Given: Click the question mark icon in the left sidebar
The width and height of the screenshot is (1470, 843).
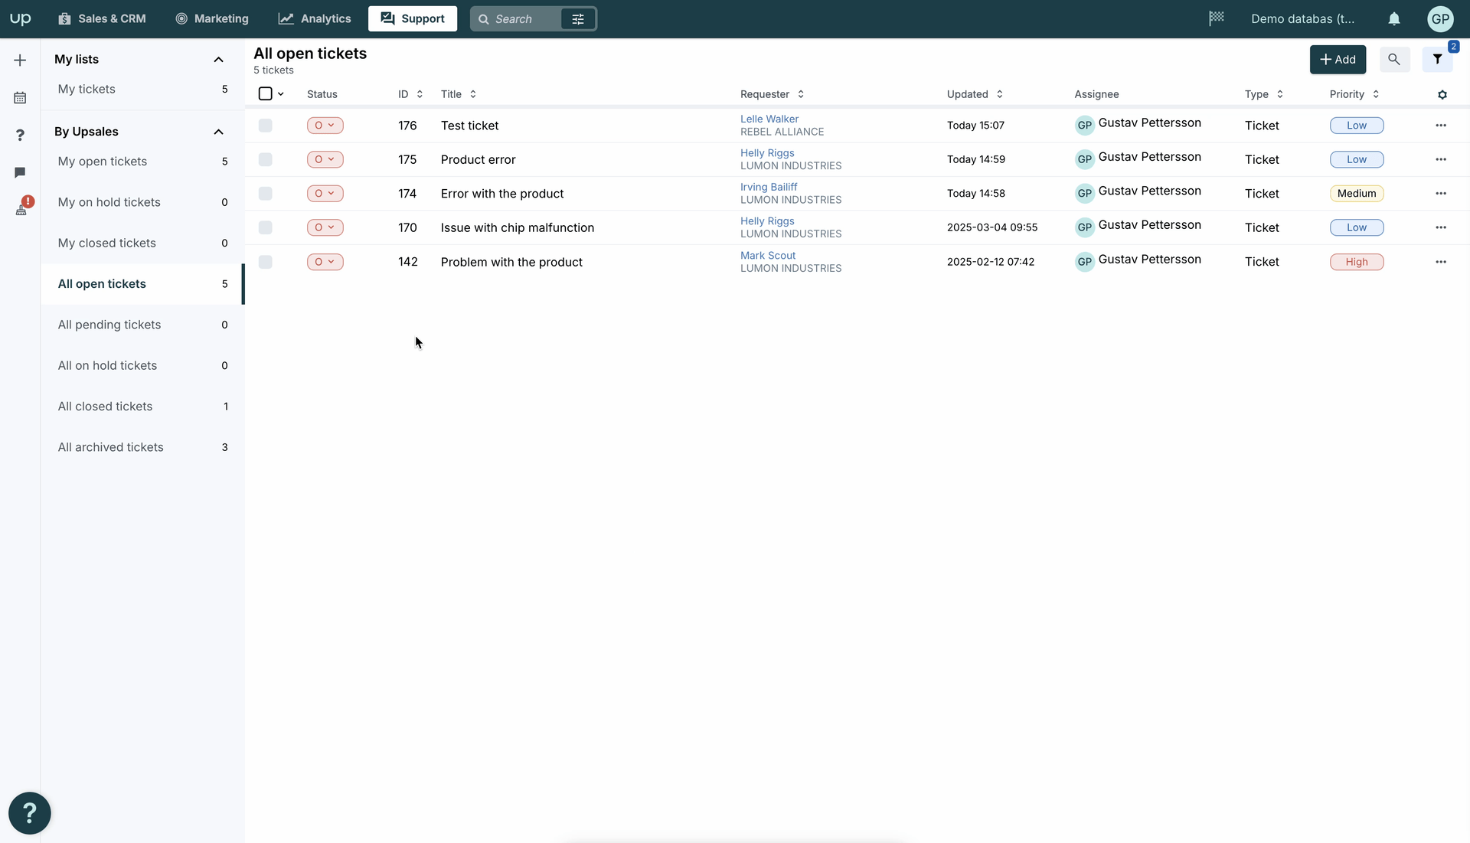Looking at the screenshot, I should point(20,135).
